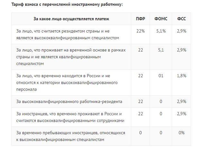Image resolution: width=211 pixels, height=150 pixels.
Task: Select 'За высококвалифицированного работника-резидента' row text
Action: [69, 101]
